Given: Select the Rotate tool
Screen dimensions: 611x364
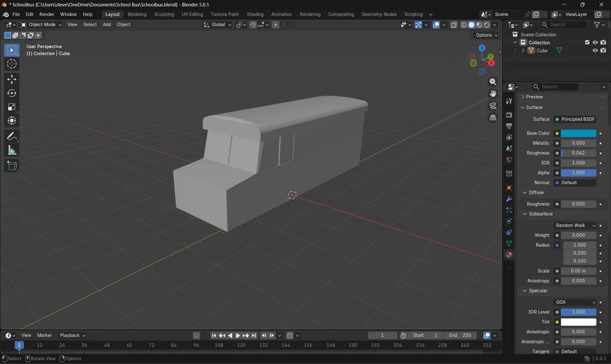Looking at the screenshot, I should coord(12,93).
